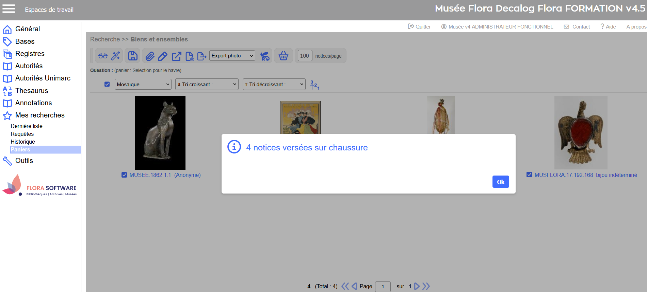Click the glasses view icon in toolbar
The width and height of the screenshot is (647, 292).
tap(103, 56)
